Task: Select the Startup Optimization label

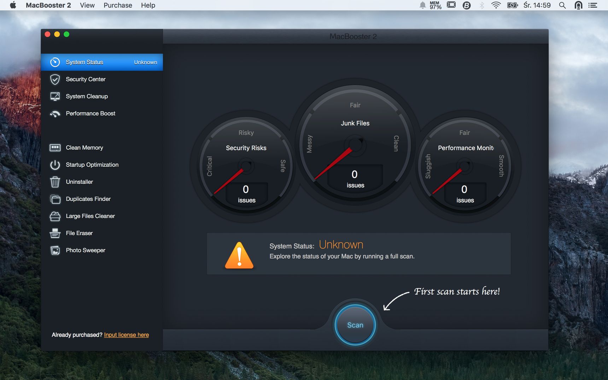Action: point(92,165)
